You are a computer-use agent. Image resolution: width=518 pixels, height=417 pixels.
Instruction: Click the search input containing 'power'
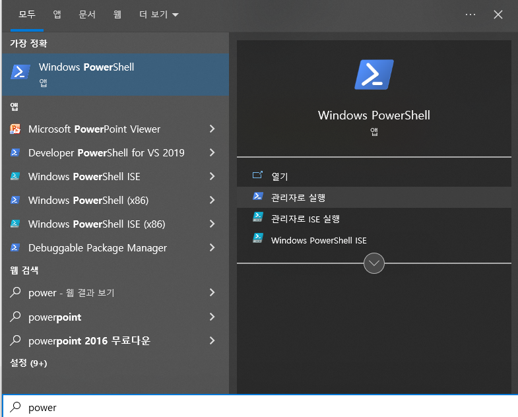click(x=260, y=406)
